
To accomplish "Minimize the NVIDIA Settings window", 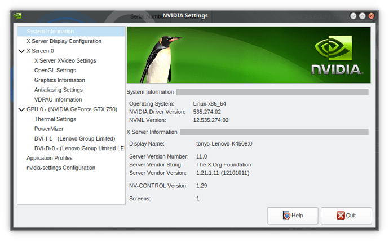I will (352, 15).
